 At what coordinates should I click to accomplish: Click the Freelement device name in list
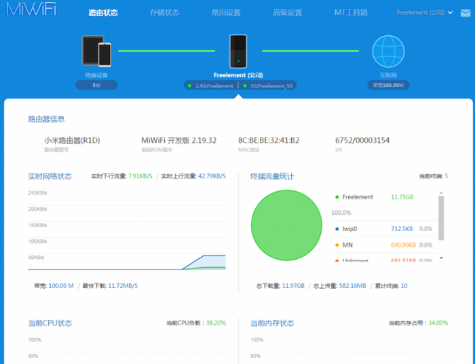pos(358,197)
